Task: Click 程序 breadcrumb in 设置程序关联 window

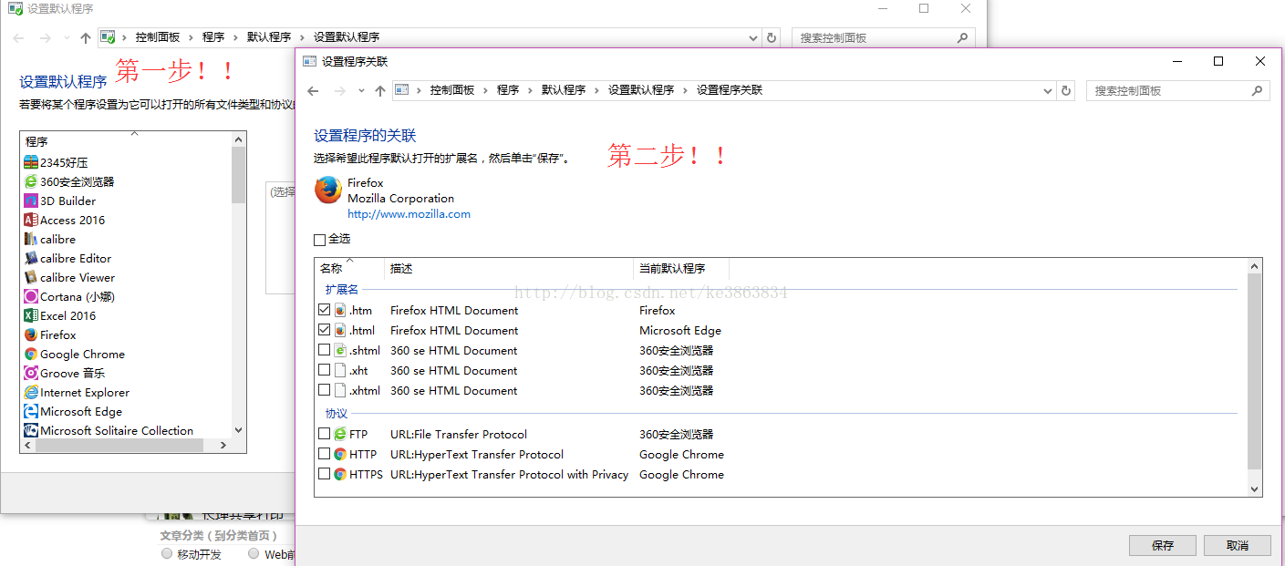Action: [x=508, y=90]
